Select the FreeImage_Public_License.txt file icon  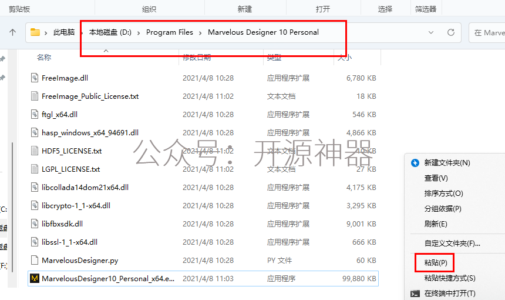coord(35,96)
